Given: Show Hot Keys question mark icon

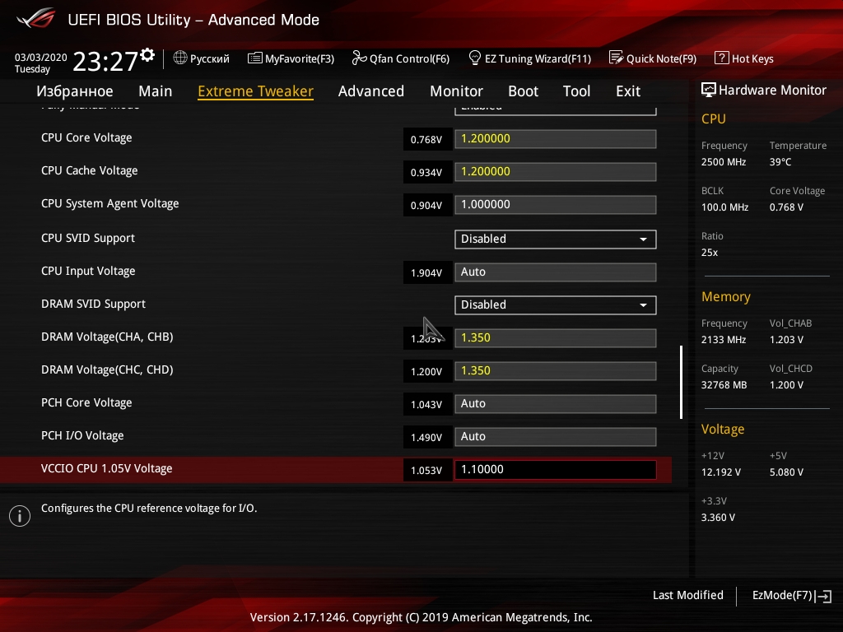Looking at the screenshot, I should 721,58.
